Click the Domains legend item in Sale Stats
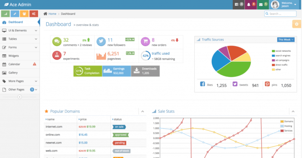This screenshot has width=302, height=158. [287, 121]
